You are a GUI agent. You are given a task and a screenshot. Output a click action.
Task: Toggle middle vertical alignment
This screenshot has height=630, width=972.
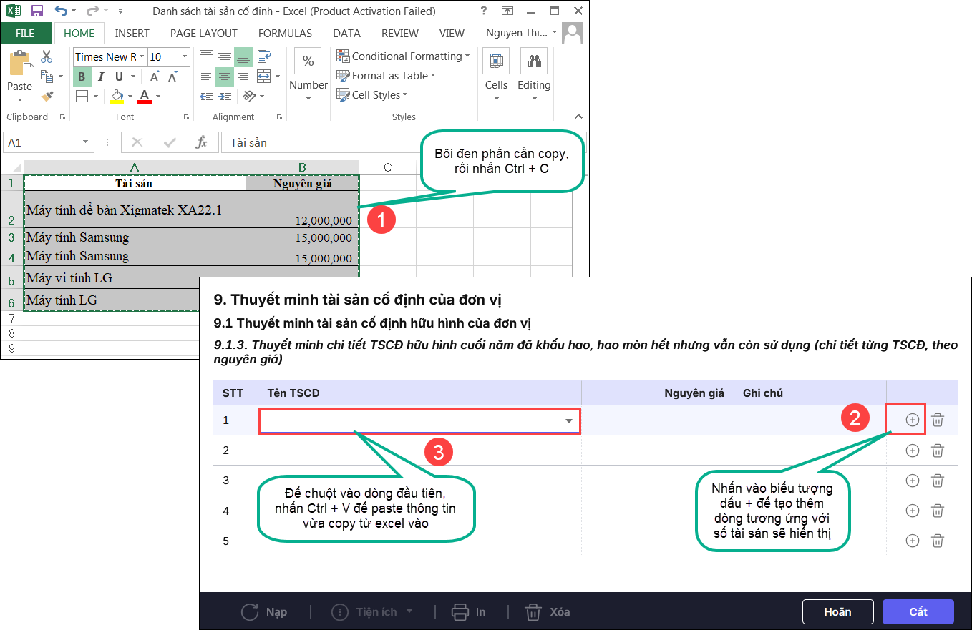click(225, 56)
